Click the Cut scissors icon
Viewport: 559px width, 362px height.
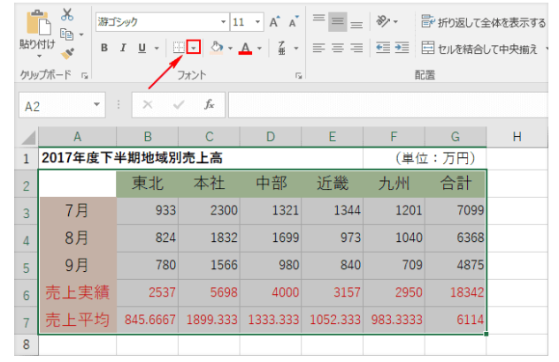(68, 15)
